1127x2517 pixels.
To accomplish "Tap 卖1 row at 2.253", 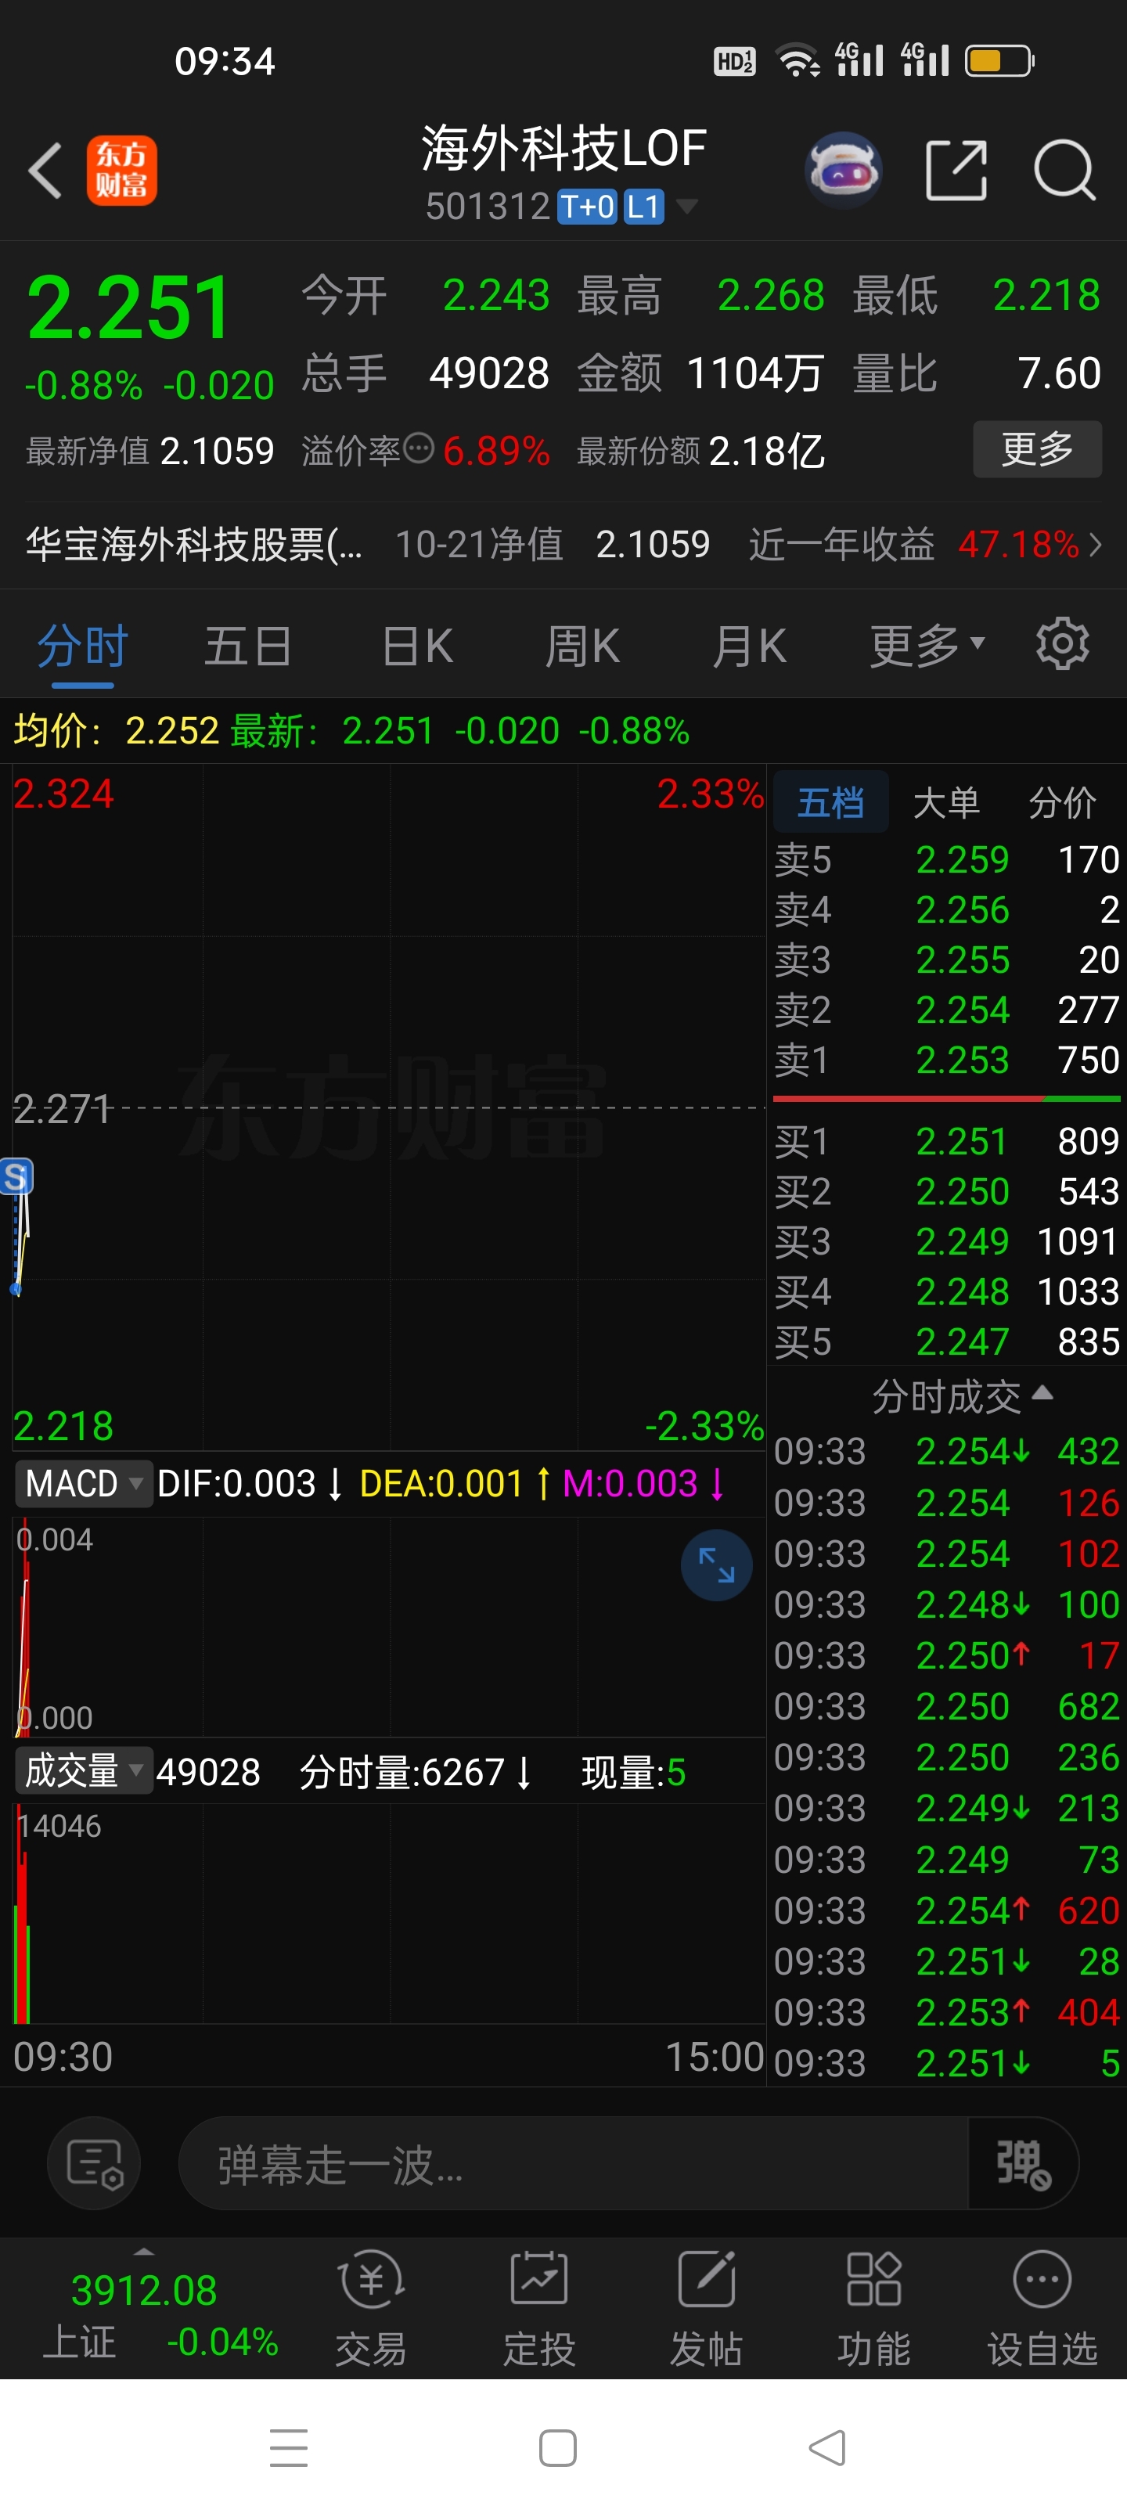I will pos(946,1060).
